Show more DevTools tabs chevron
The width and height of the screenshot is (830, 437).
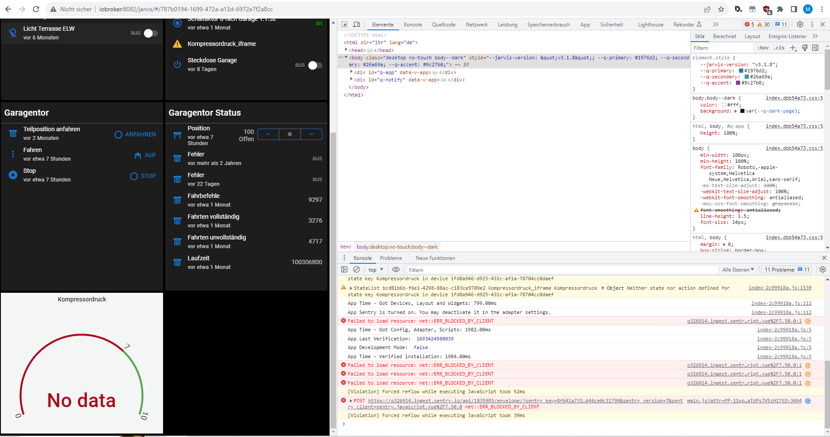point(716,24)
